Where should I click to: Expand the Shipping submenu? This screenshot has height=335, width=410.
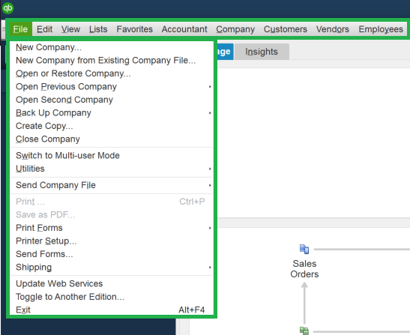(112, 267)
